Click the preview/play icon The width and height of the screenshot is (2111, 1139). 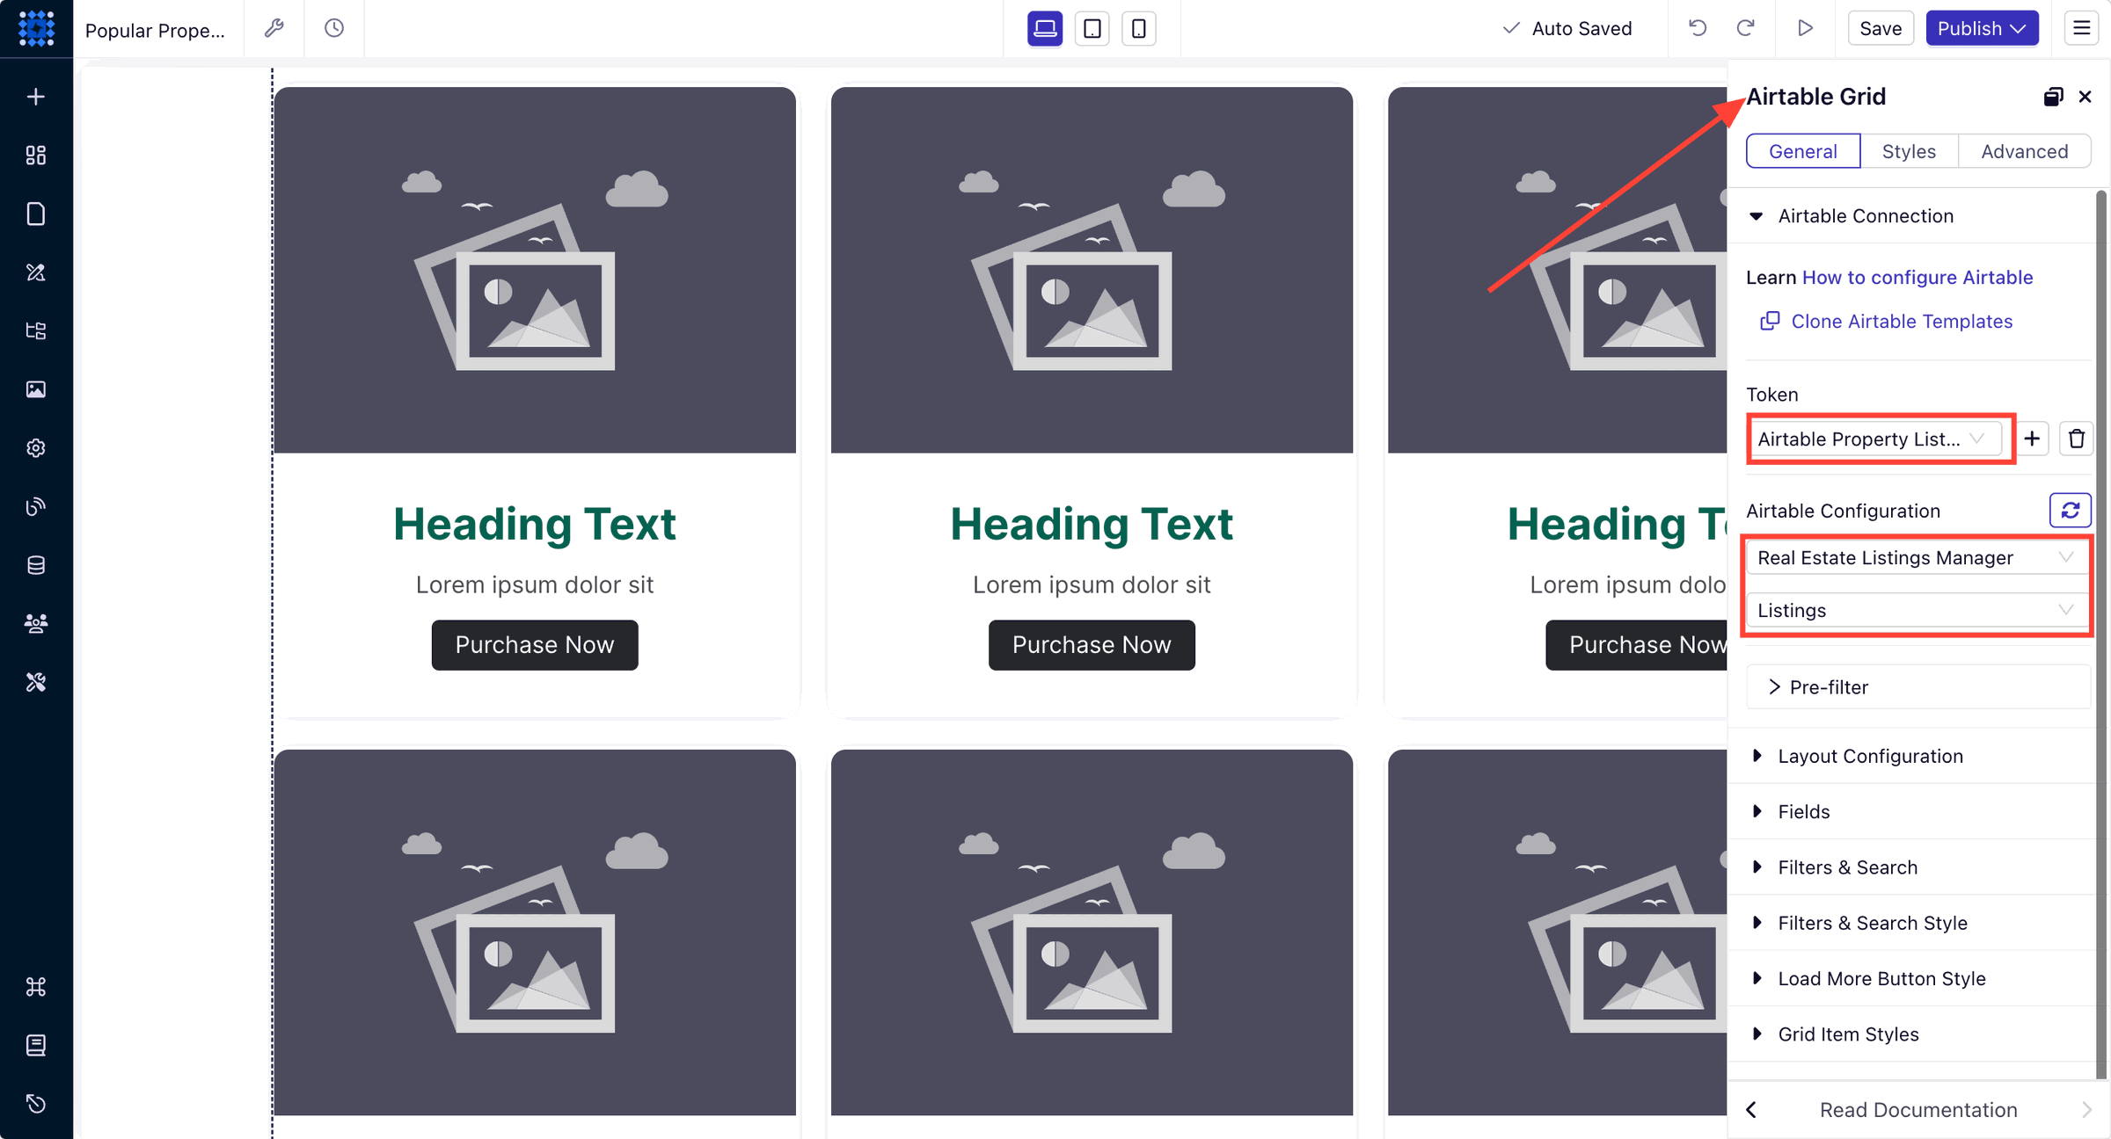coord(1805,26)
